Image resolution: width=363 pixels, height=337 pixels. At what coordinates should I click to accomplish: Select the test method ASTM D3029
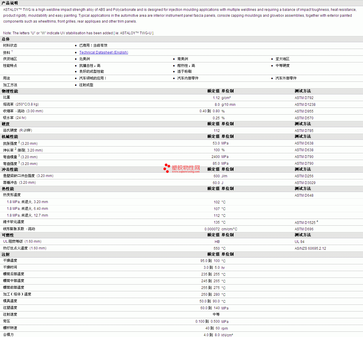305,183
